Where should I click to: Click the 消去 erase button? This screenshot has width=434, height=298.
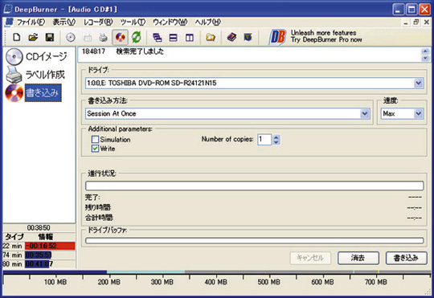[358, 258]
